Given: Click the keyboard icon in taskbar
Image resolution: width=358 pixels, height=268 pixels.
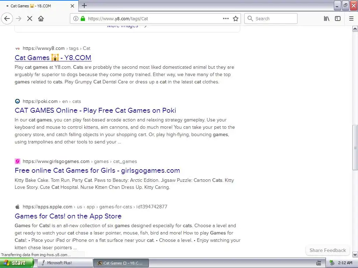Looking at the screenshot, I should [319, 263].
